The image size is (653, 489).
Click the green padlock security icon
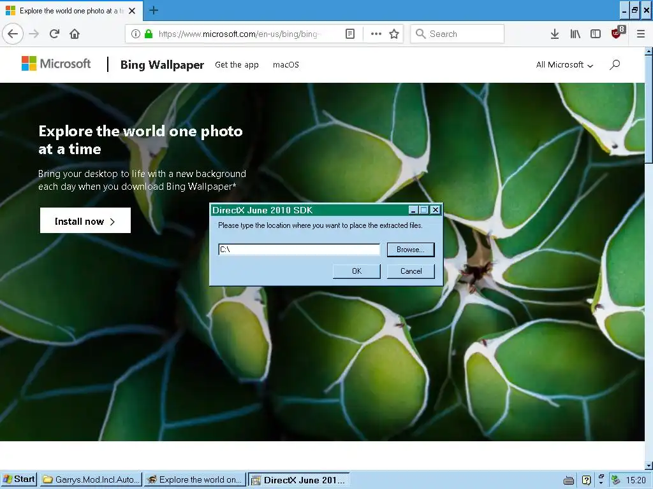148,34
